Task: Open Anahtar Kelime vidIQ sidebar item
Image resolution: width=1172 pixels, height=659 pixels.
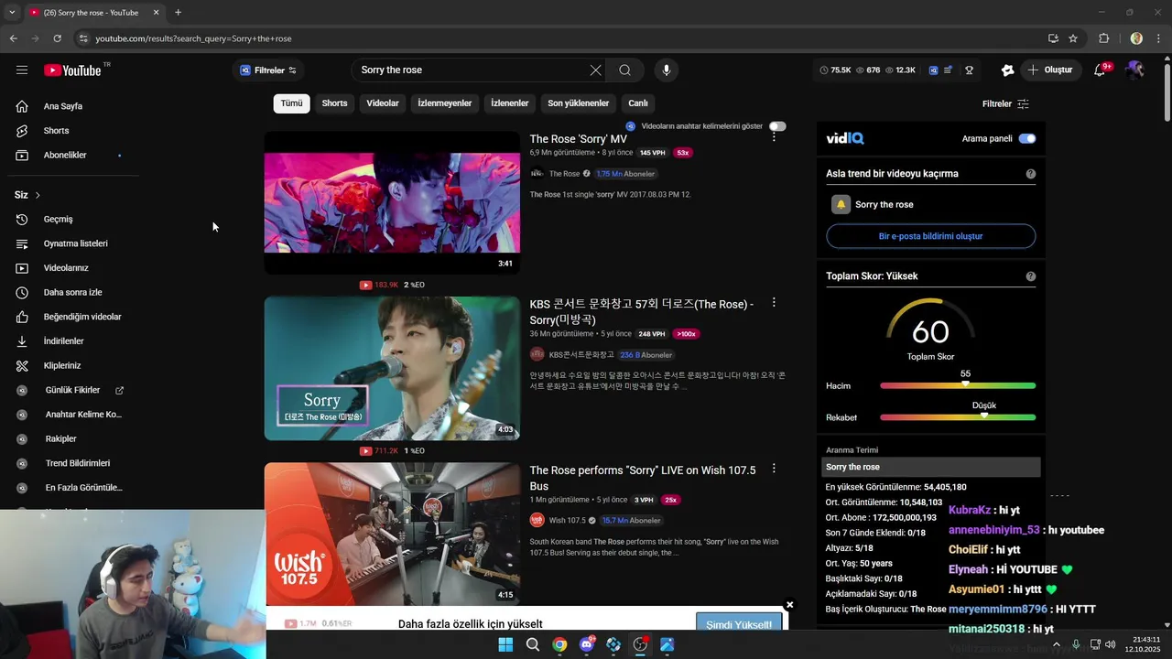Action: (71, 415)
